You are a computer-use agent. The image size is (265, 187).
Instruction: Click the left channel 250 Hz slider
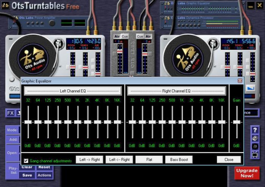pos(58,122)
